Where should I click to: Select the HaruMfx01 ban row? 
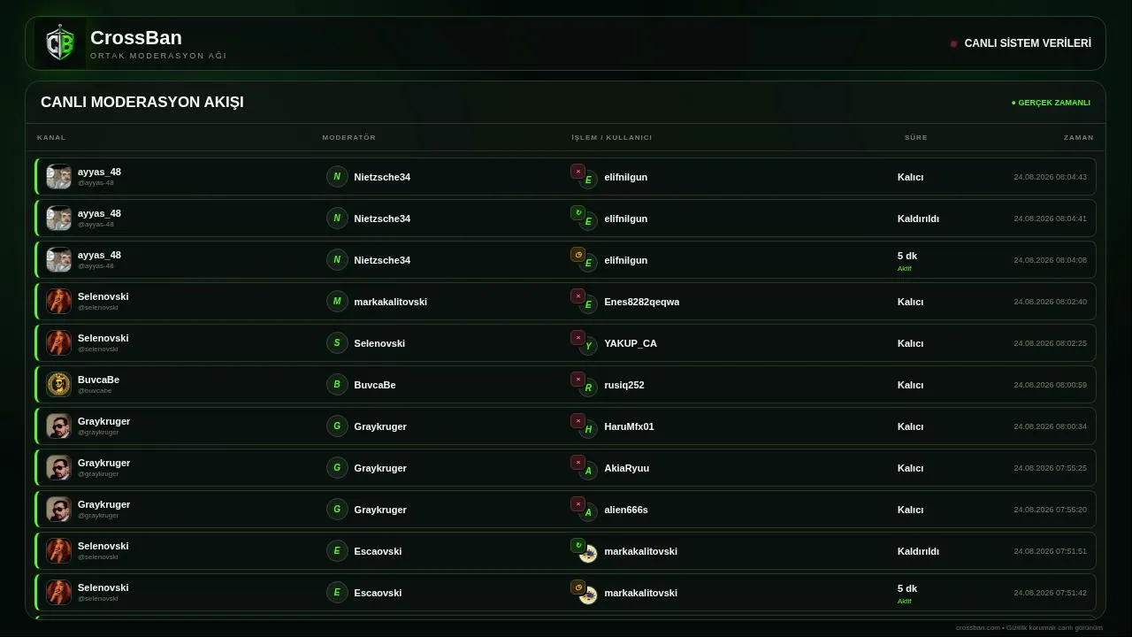pyautogui.click(x=565, y=426)
